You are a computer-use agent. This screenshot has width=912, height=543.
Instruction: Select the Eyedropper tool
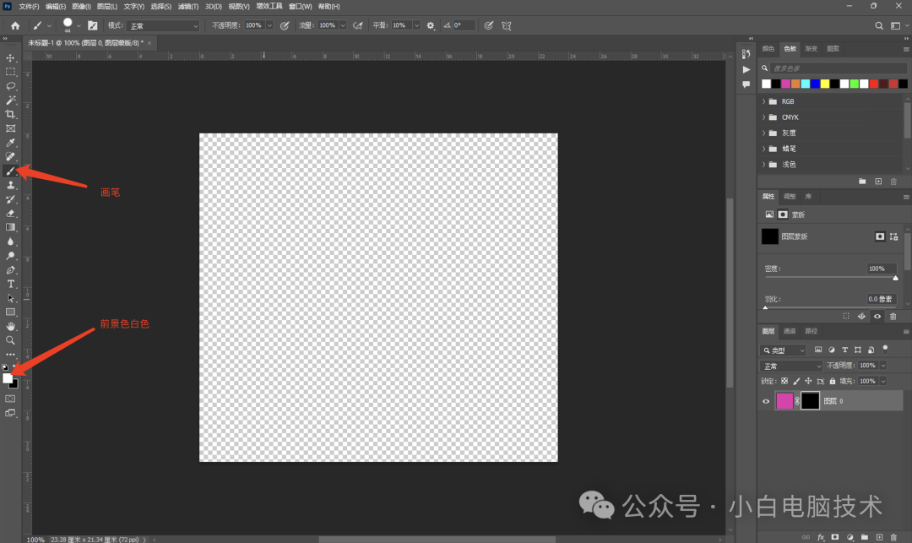coord(10,143)
